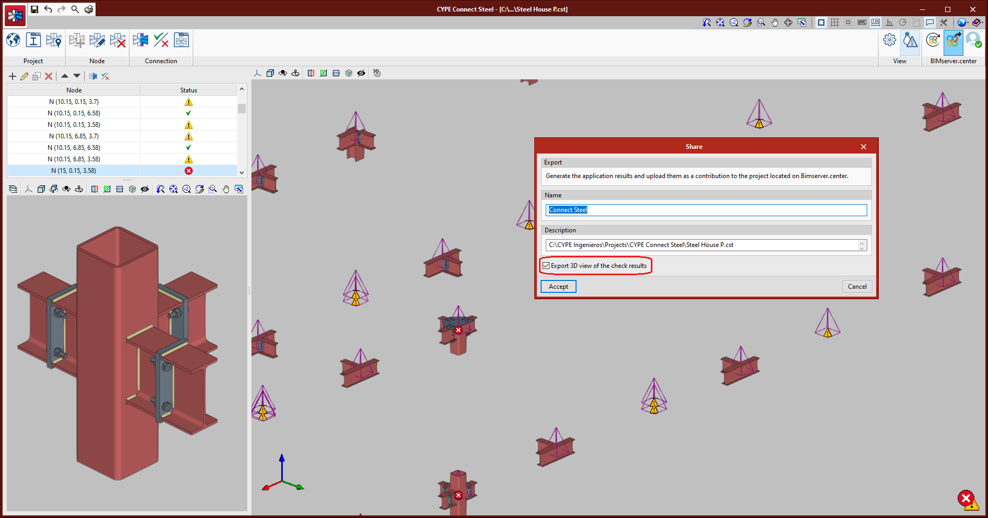Toggle the crossed eye visibility in preview toolbar

(145, 189)
